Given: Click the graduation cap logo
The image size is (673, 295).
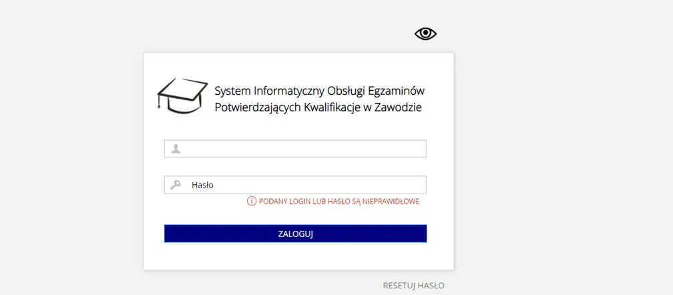Looking at the screenshot, I should point(179,95).
